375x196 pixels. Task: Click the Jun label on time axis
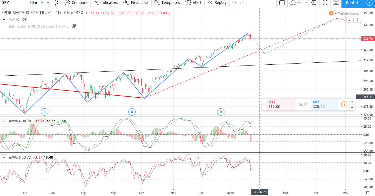click(x=25, y=193)
